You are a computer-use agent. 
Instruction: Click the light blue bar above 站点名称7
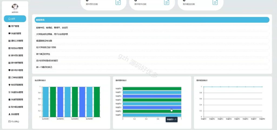tap(90, 102)
